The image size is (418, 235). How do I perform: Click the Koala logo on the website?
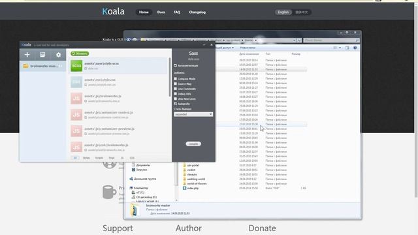pos(113,11)
